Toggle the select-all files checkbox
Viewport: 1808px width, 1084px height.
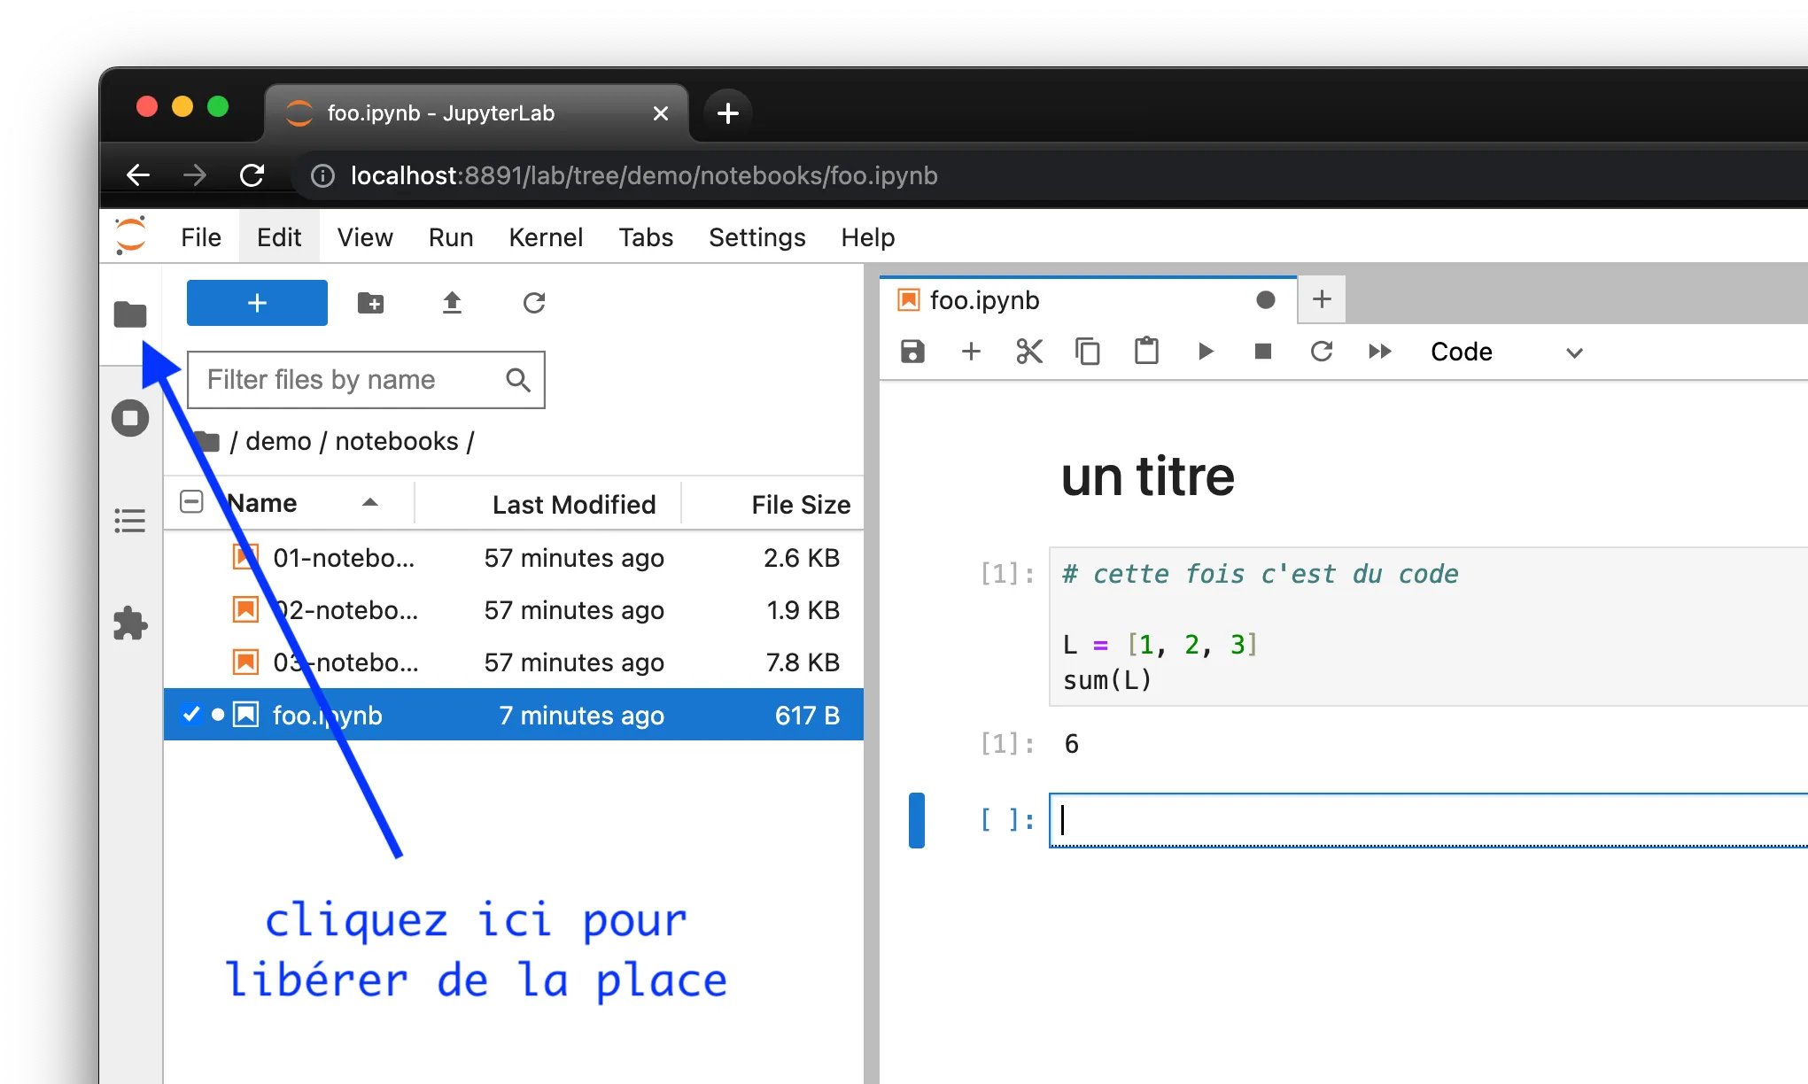tap(191, 502)
